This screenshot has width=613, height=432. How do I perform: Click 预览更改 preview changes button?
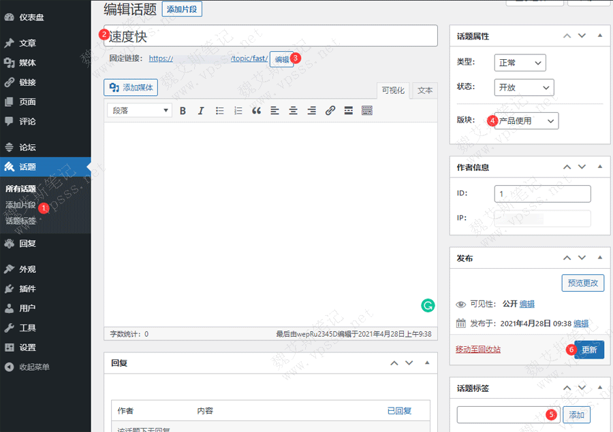tap(583, 283)
